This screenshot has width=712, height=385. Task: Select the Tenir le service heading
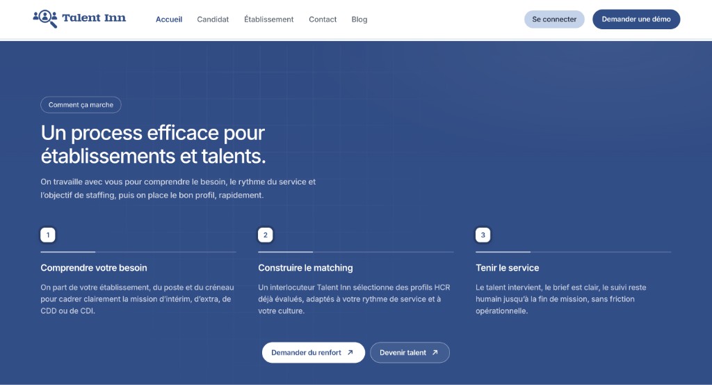coord(507,268)
